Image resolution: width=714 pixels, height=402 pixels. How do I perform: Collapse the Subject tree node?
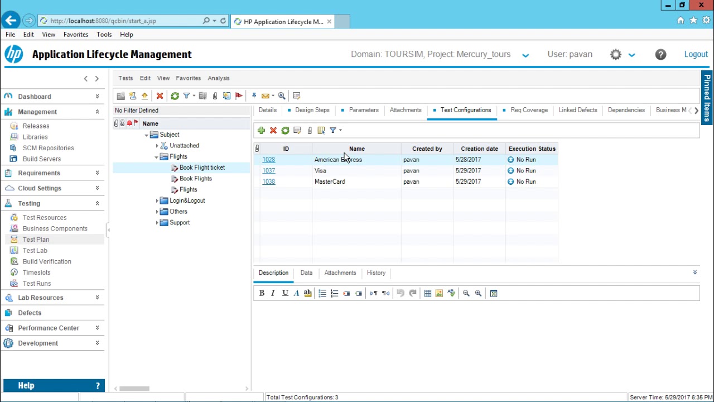coord(147,135)
